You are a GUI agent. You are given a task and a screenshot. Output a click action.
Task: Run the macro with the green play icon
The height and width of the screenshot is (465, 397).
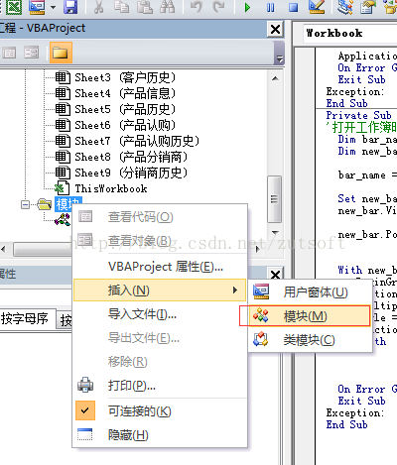pyautogui.click(x=247, y=7)
